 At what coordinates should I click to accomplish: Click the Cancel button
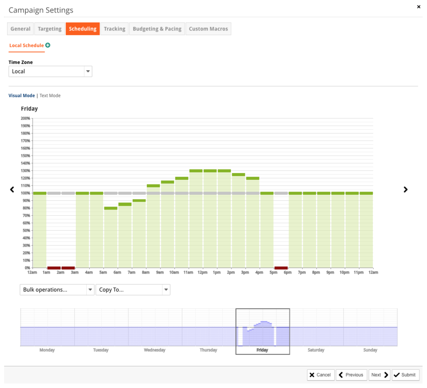(321, 375)
